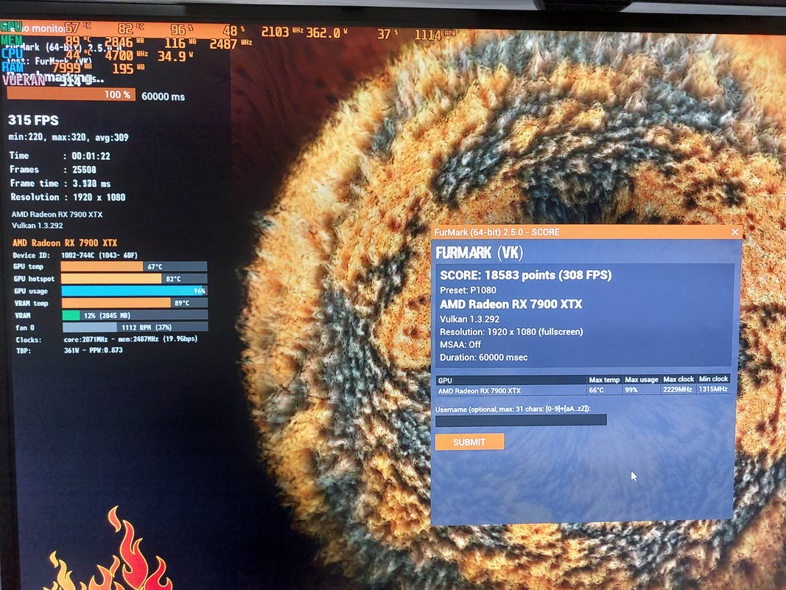Click Resolution: 1920 x 1080 (fullscreen) text
786x590 pixels.
(511, 332)
